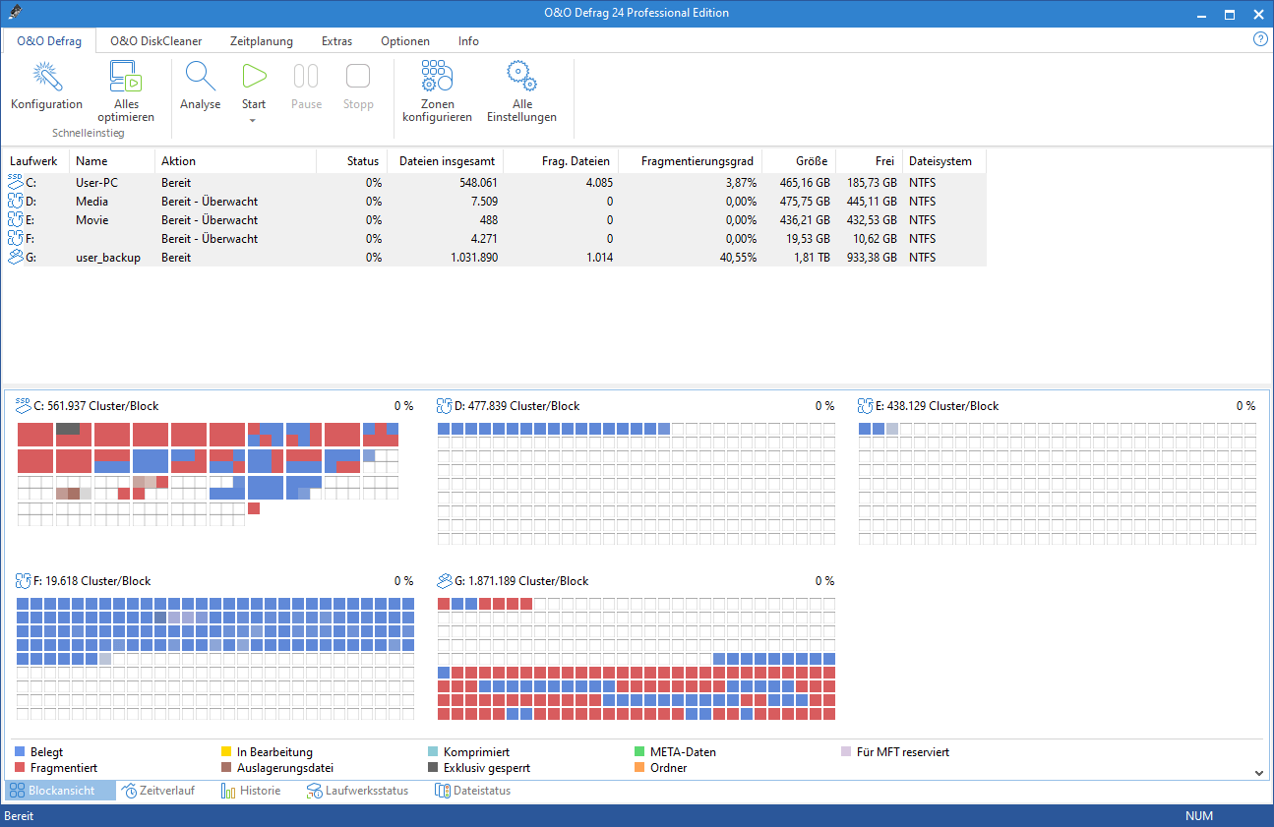
Task: Sort by Frag. Dateien column header
Action: pos(576,161)
